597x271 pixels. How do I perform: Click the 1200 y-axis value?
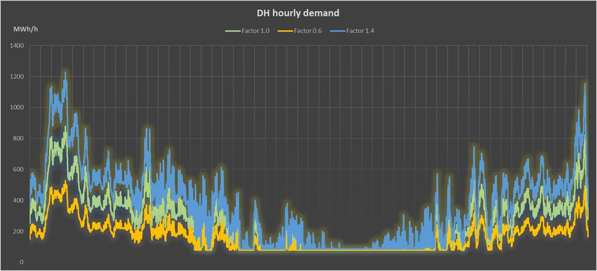click(18, 77)
